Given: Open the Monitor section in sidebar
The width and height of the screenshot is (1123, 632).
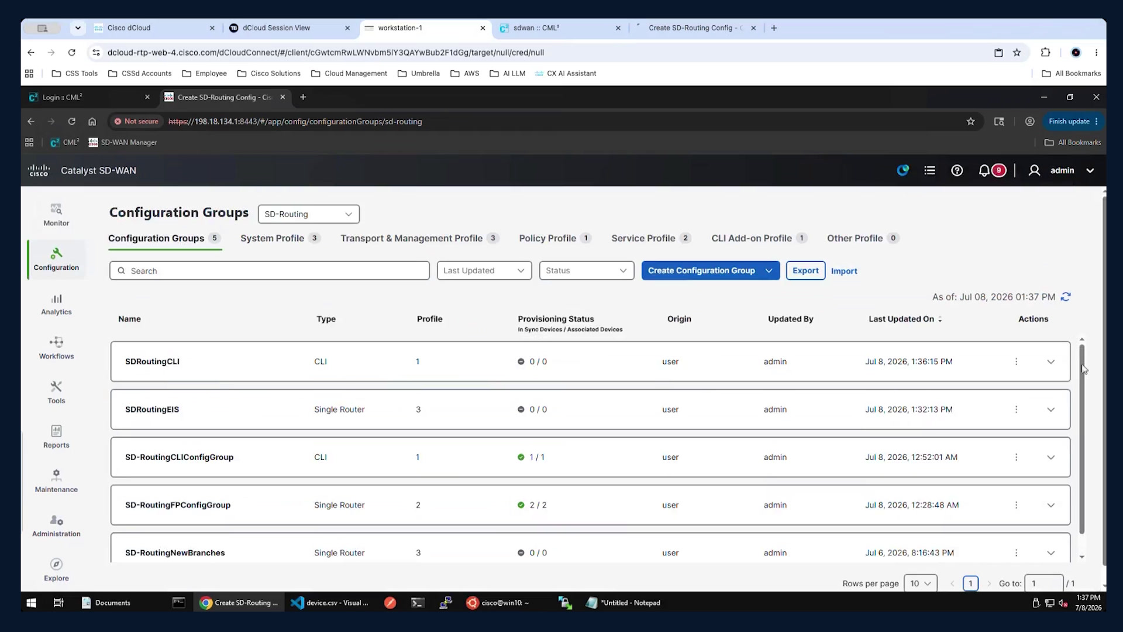Looking at the screenshot, I should click(x=56, y=215).
